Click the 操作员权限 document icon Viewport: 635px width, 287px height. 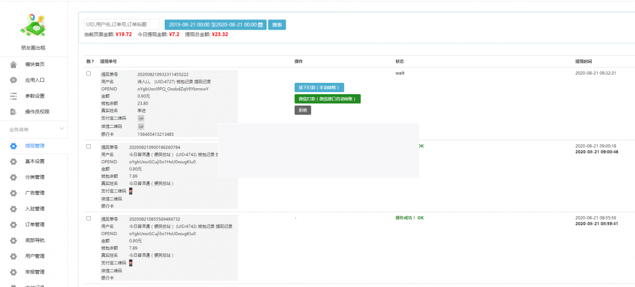pyautogui.click(x=13, y=112)
